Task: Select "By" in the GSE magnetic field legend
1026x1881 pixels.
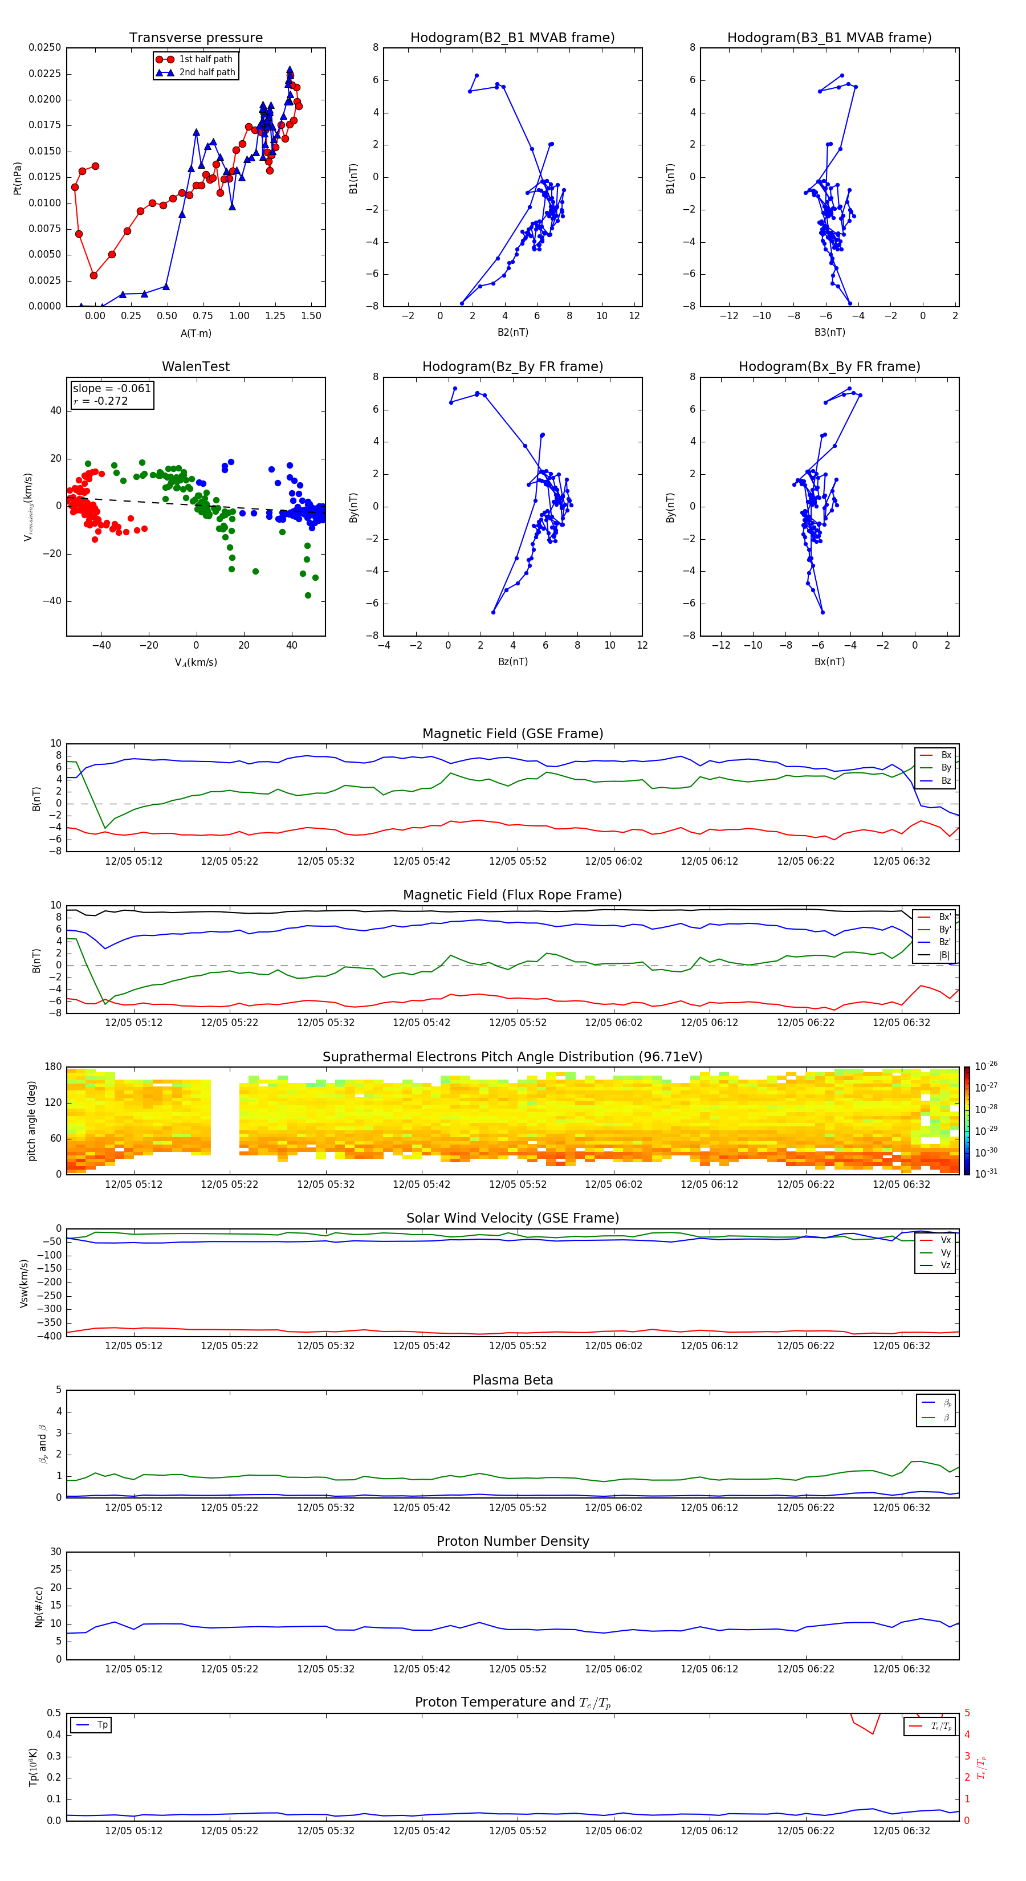Action: pos(936,767)
